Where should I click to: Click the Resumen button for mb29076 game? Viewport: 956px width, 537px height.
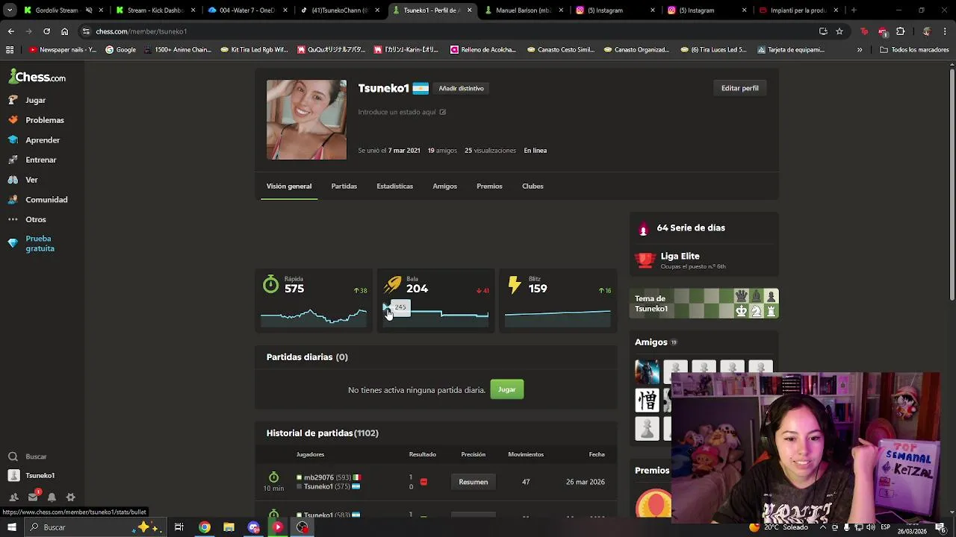(x=474, y=482)
